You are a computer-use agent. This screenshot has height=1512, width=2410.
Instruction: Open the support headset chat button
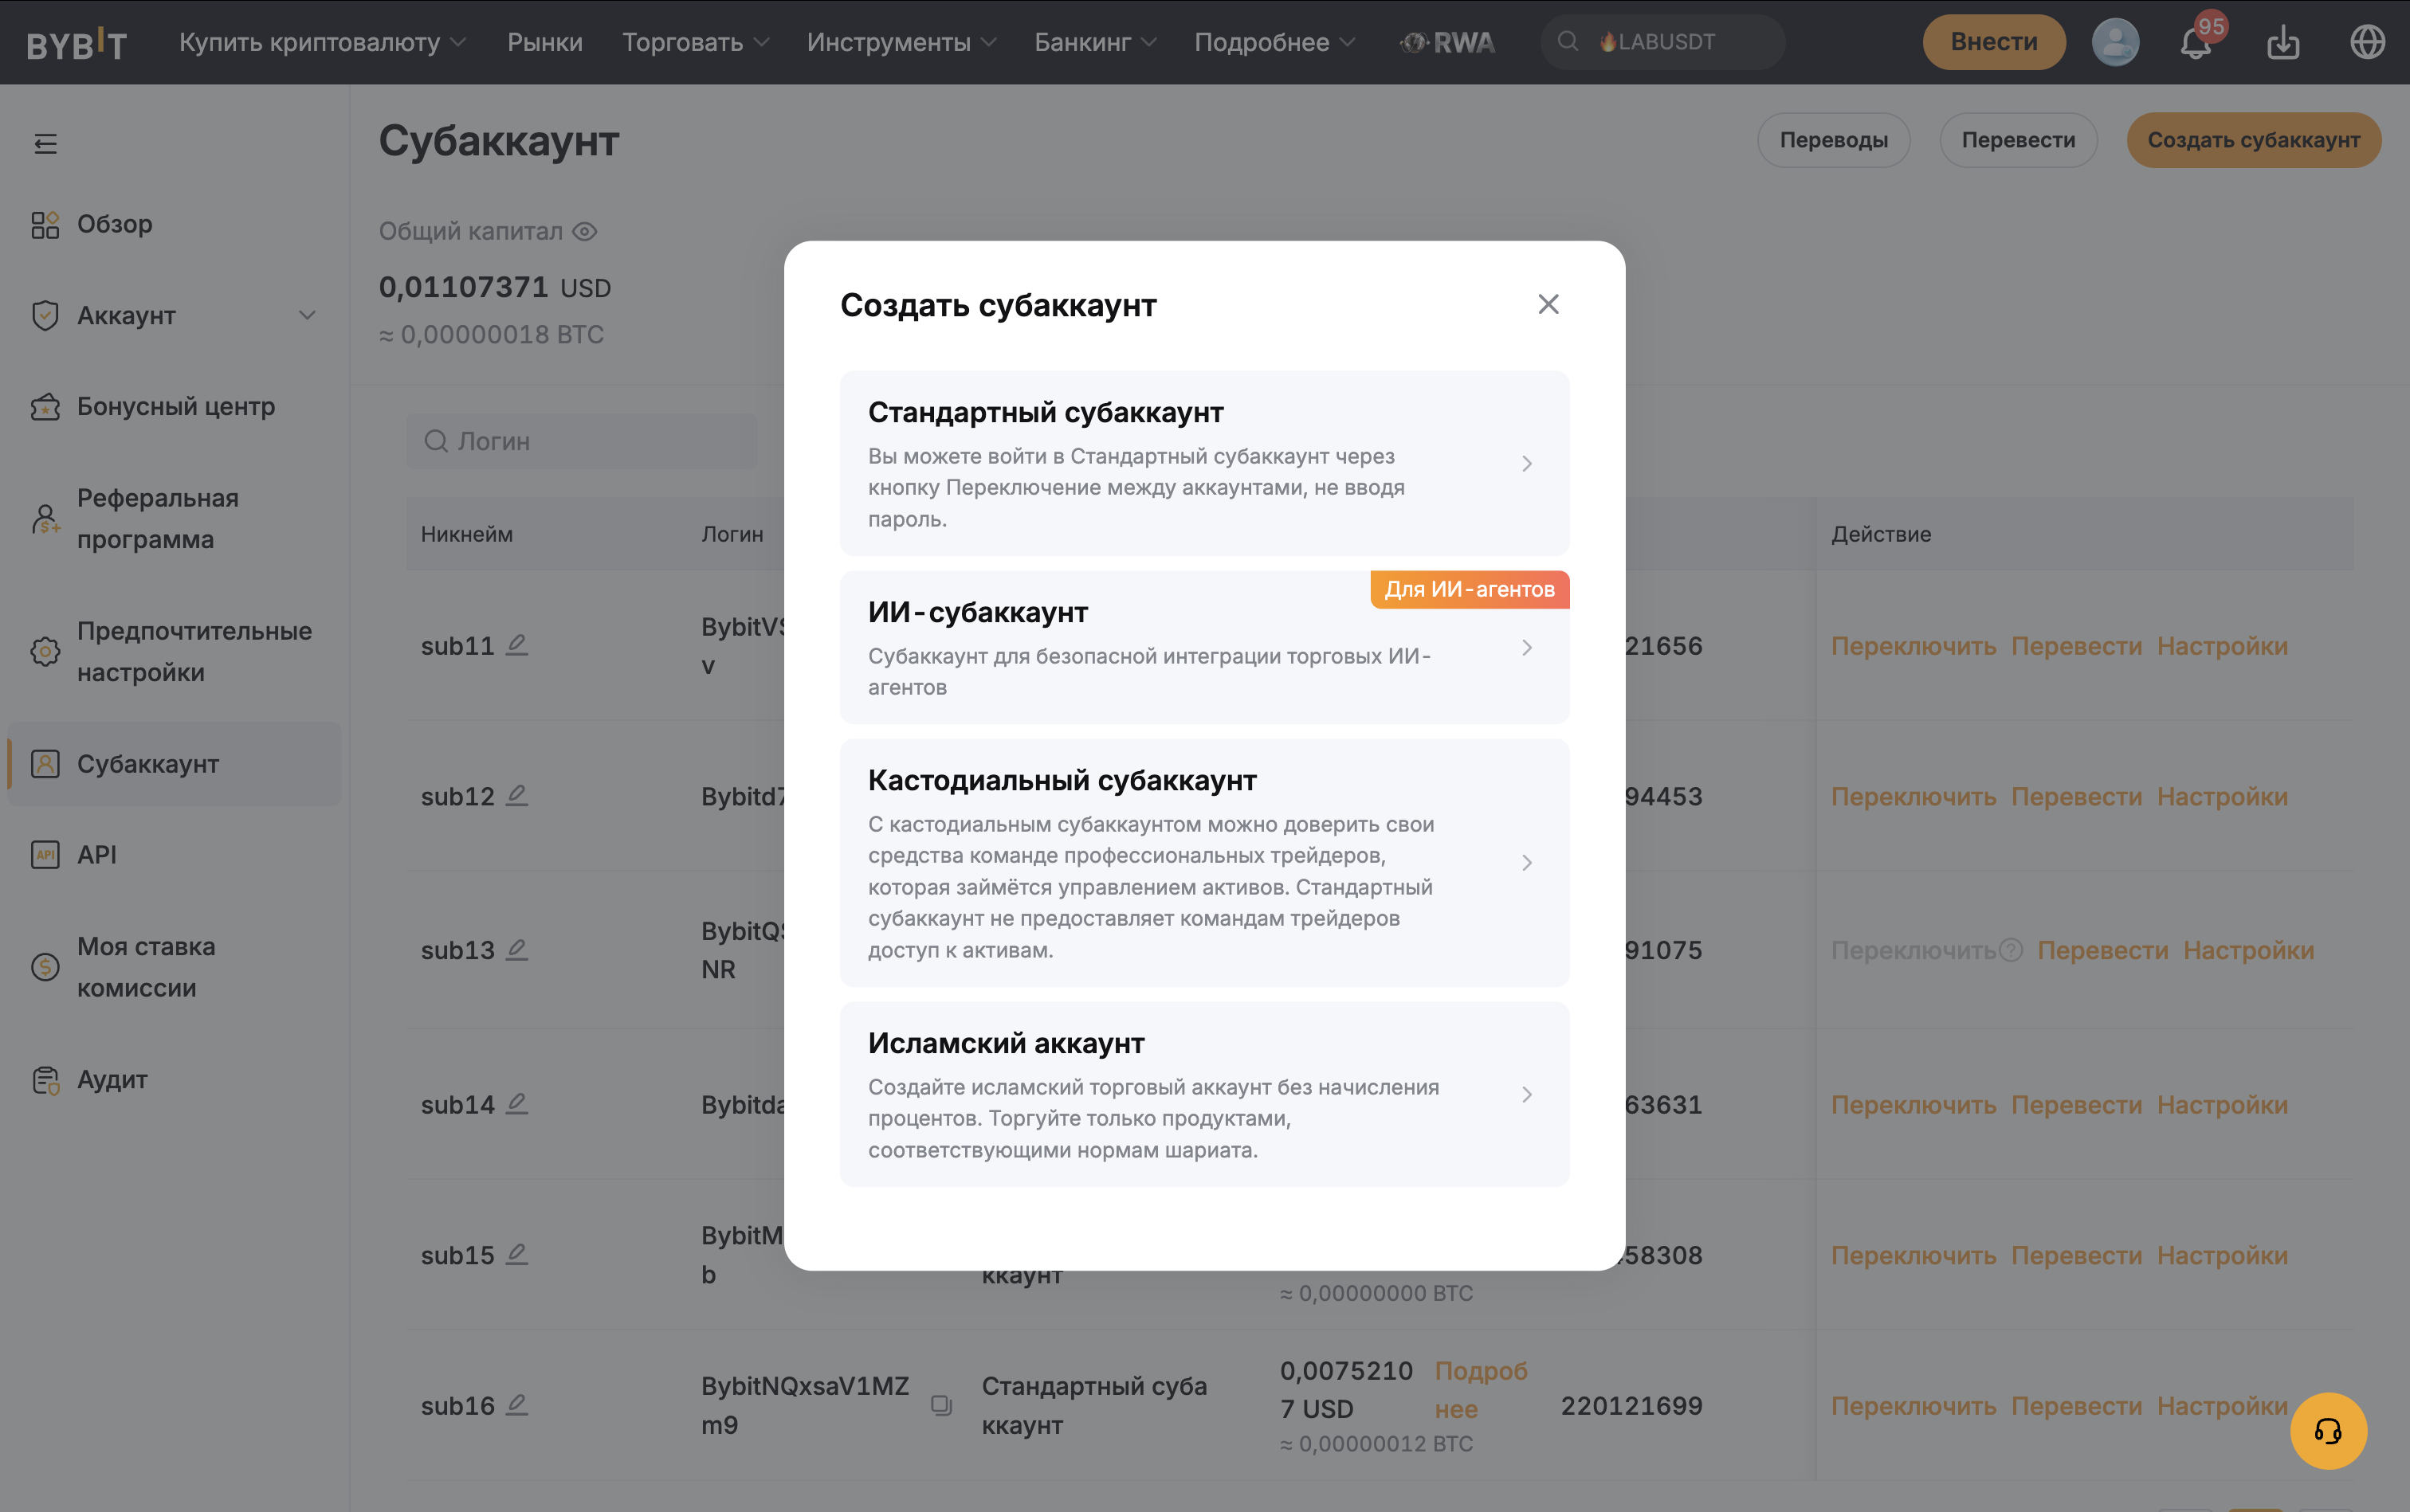[2328, 1431]
